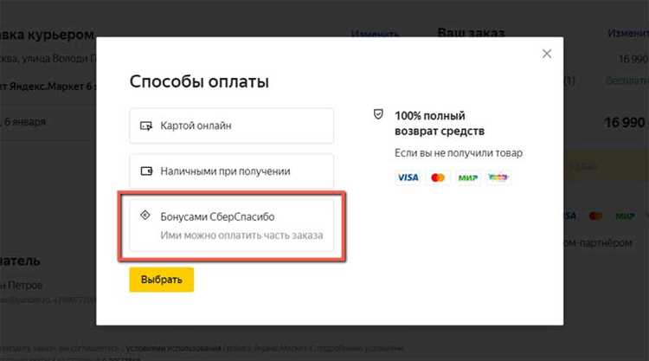Click the "100% полный возврат средств" heading
Viewport: 649px width, 361px height.
(439, 124)
